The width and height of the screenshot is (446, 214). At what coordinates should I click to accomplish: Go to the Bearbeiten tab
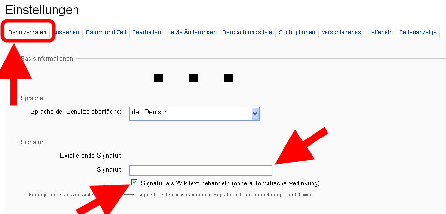point(147,32)
